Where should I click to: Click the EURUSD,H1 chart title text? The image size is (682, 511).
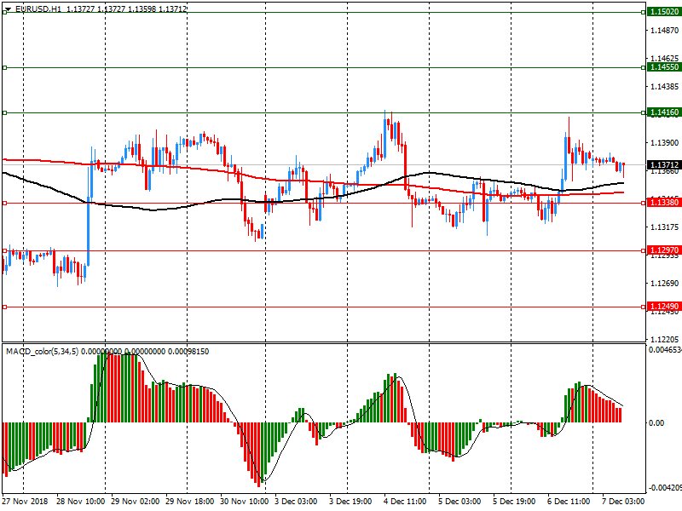point(38,9)
